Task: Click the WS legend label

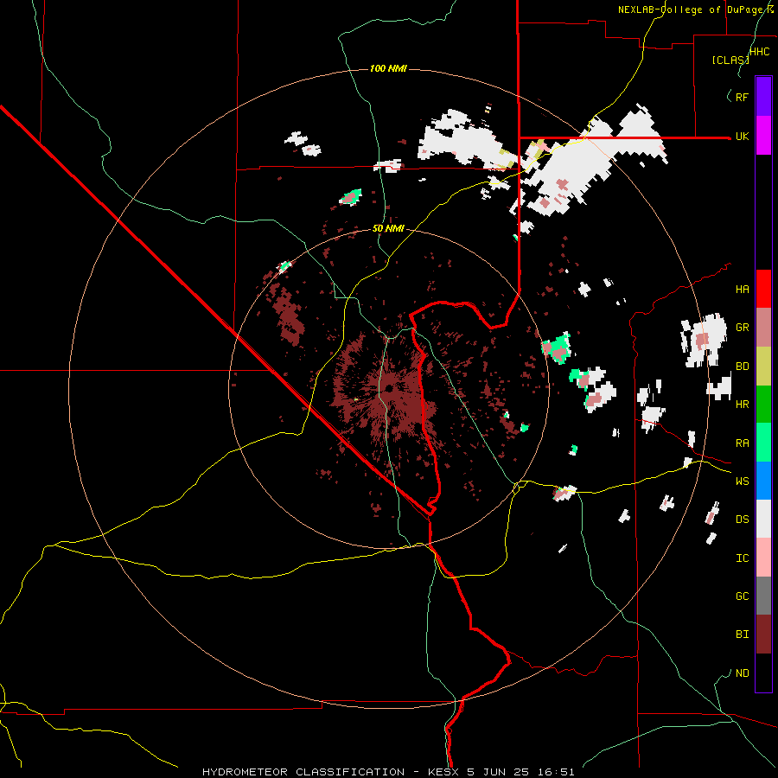Action: pyautogui.click(x=742, y=481)
